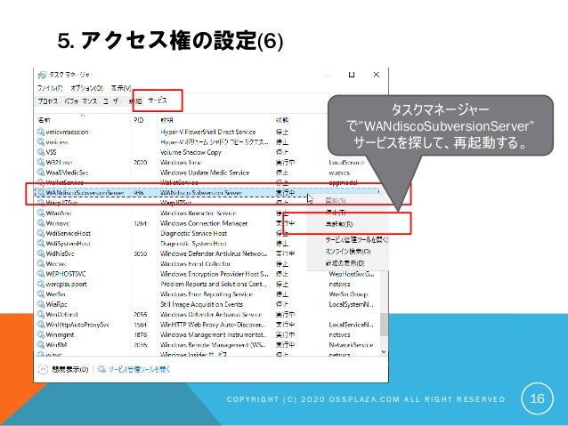Viewport: 568px width, 426px height.
Task: Click the service icon next to WinDefend
Action: pos(41,314)
